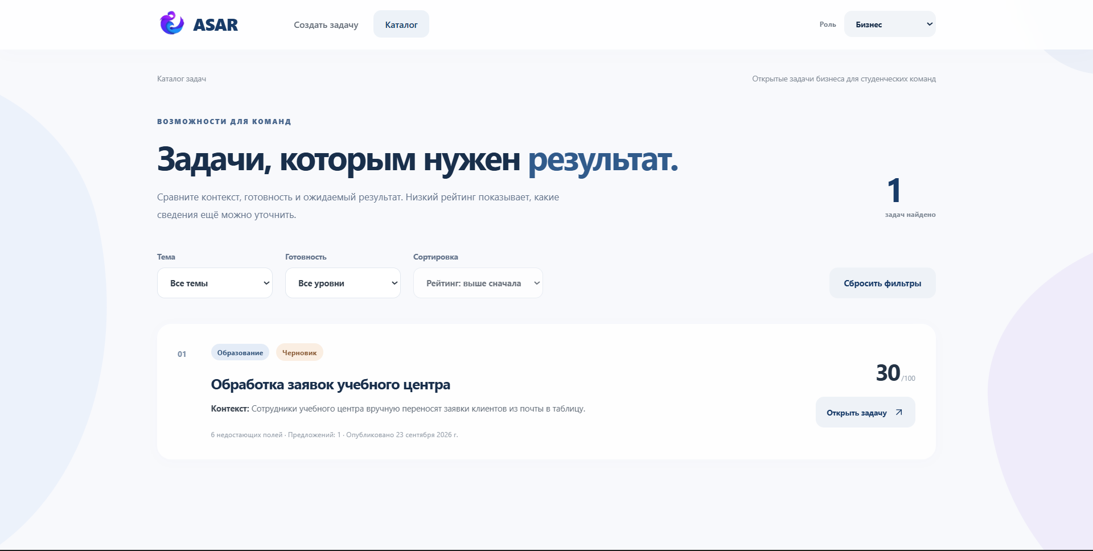Viewport: 1093px width, 551px height.
Task: Click the Контекст description of the task
Action: [x=398, y=409]
